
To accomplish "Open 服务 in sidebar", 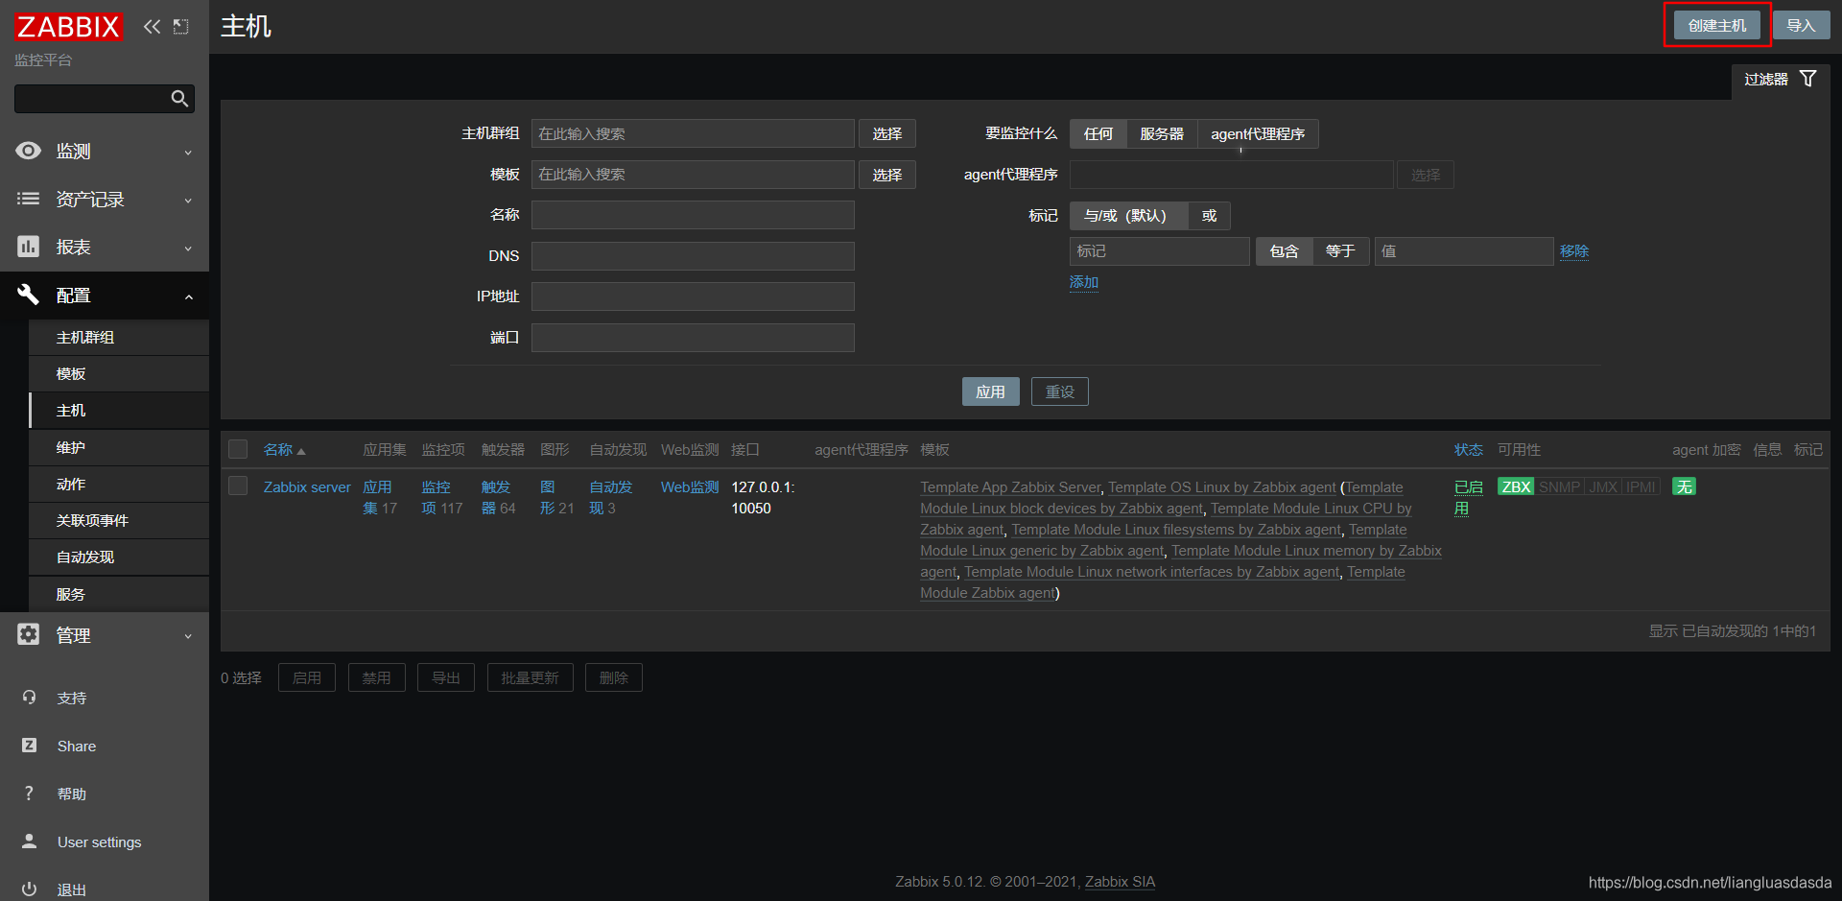I will click(119, 595).
